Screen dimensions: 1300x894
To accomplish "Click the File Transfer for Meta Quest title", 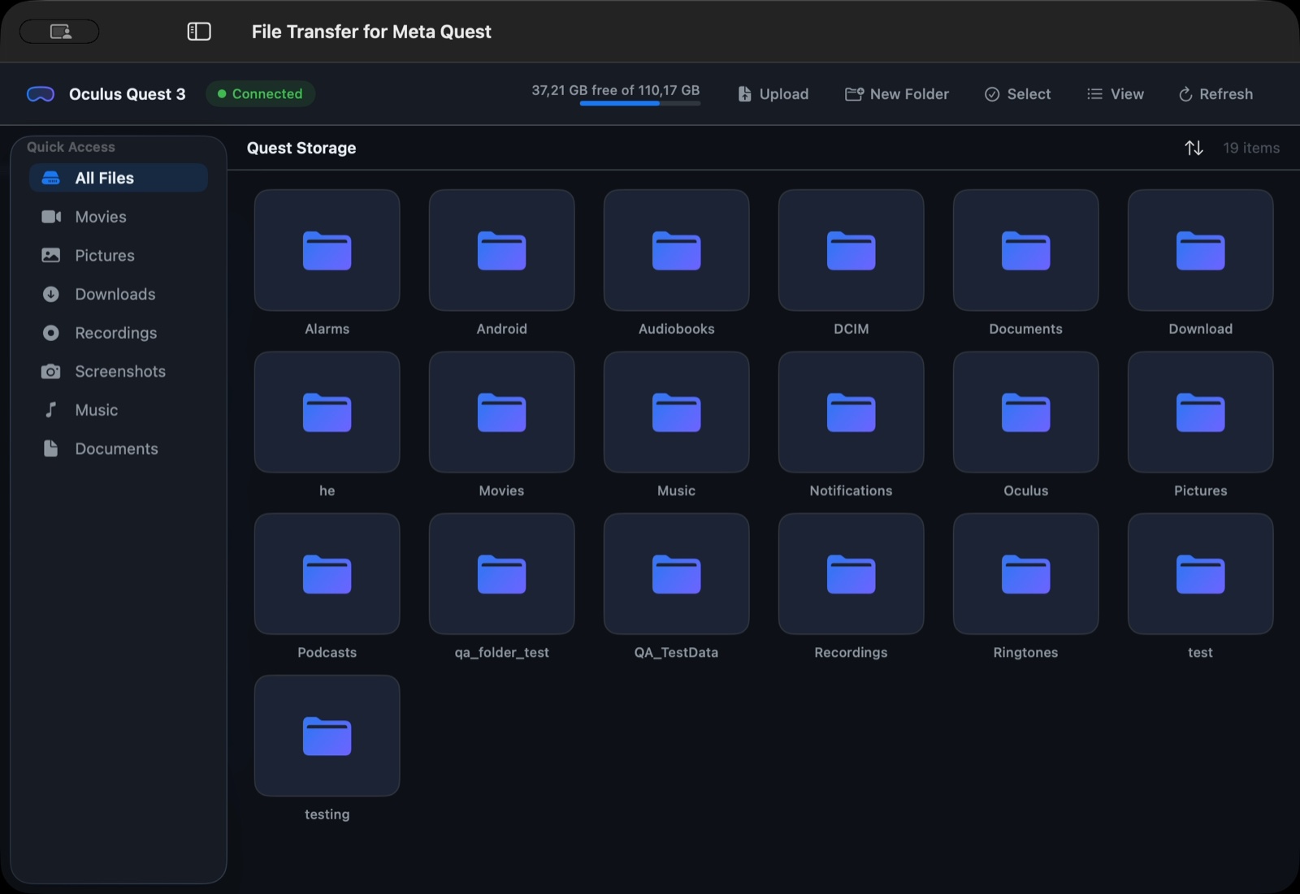I will [371, 32].
